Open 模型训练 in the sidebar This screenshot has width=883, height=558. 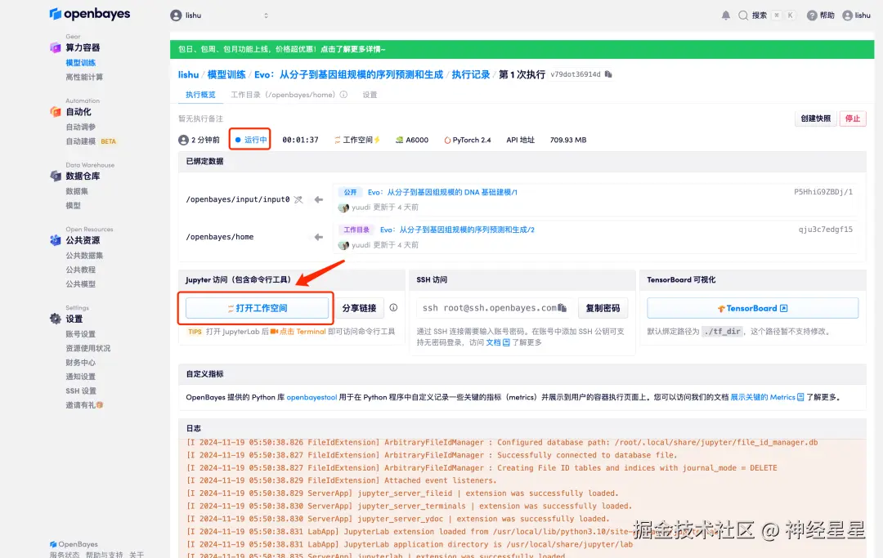pos(80,62)
